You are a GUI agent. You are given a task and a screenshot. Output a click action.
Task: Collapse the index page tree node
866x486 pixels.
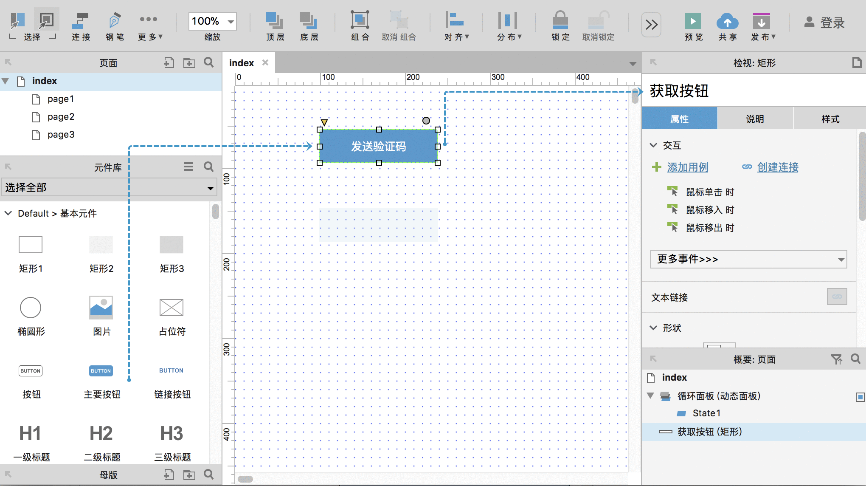click(x=6, y=81)
